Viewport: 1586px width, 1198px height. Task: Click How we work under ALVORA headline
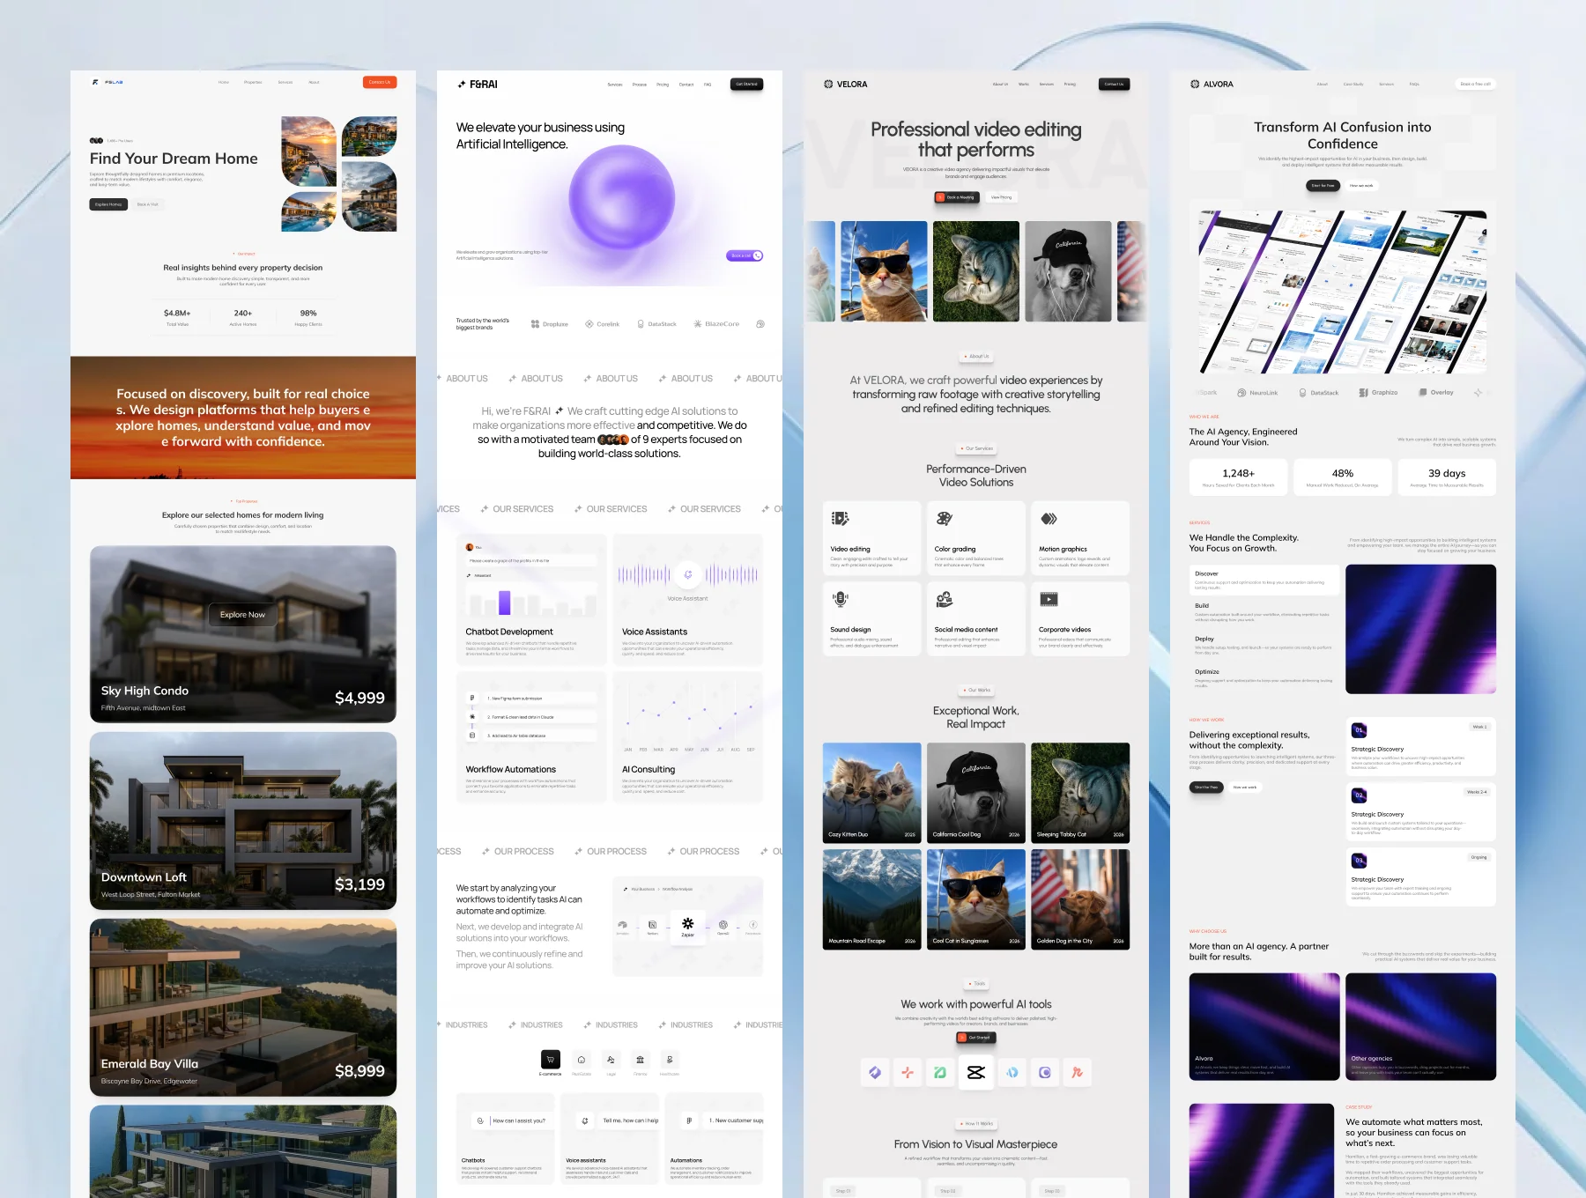1361,186
